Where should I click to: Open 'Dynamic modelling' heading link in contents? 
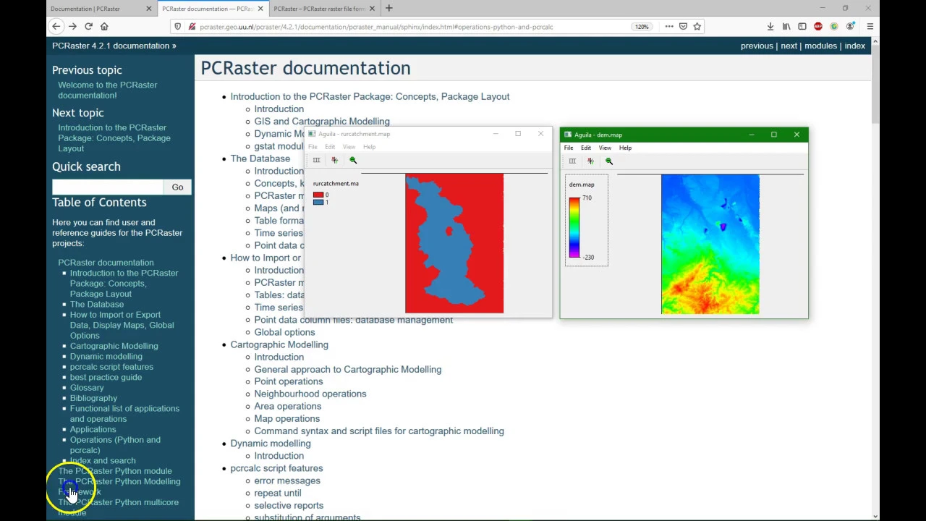coord(270,444)
